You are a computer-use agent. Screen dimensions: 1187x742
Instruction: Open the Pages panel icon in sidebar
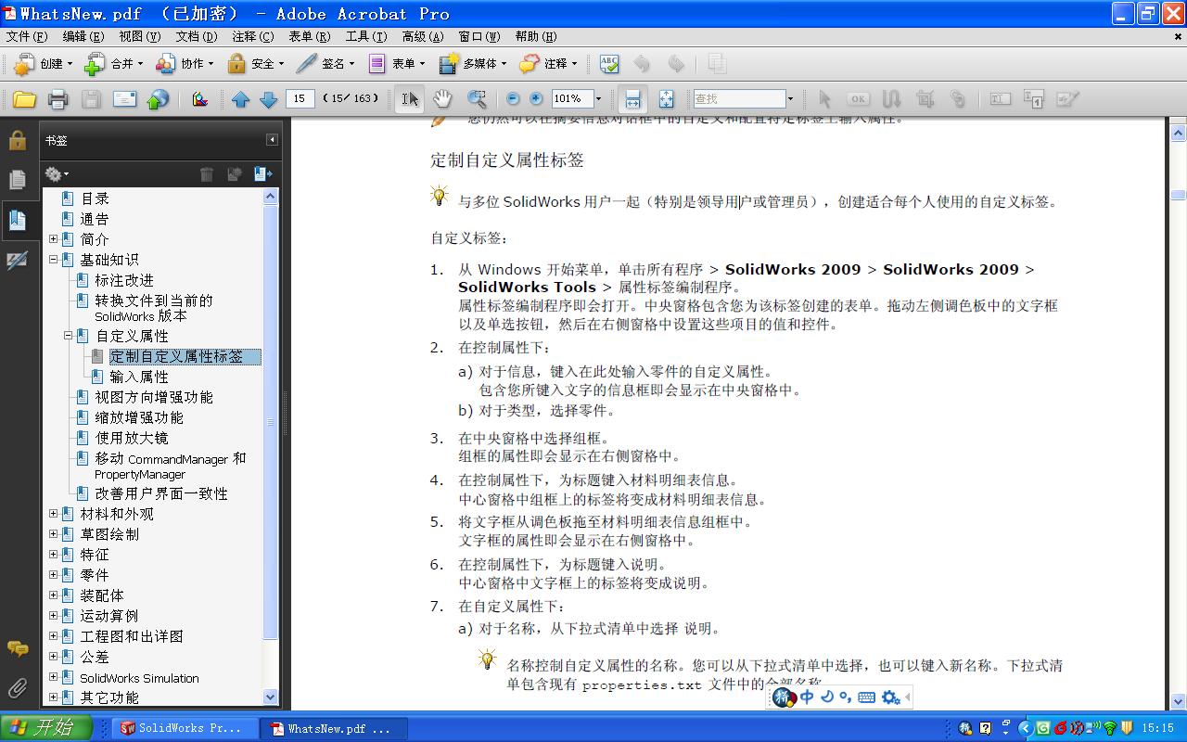click(18, 180)
